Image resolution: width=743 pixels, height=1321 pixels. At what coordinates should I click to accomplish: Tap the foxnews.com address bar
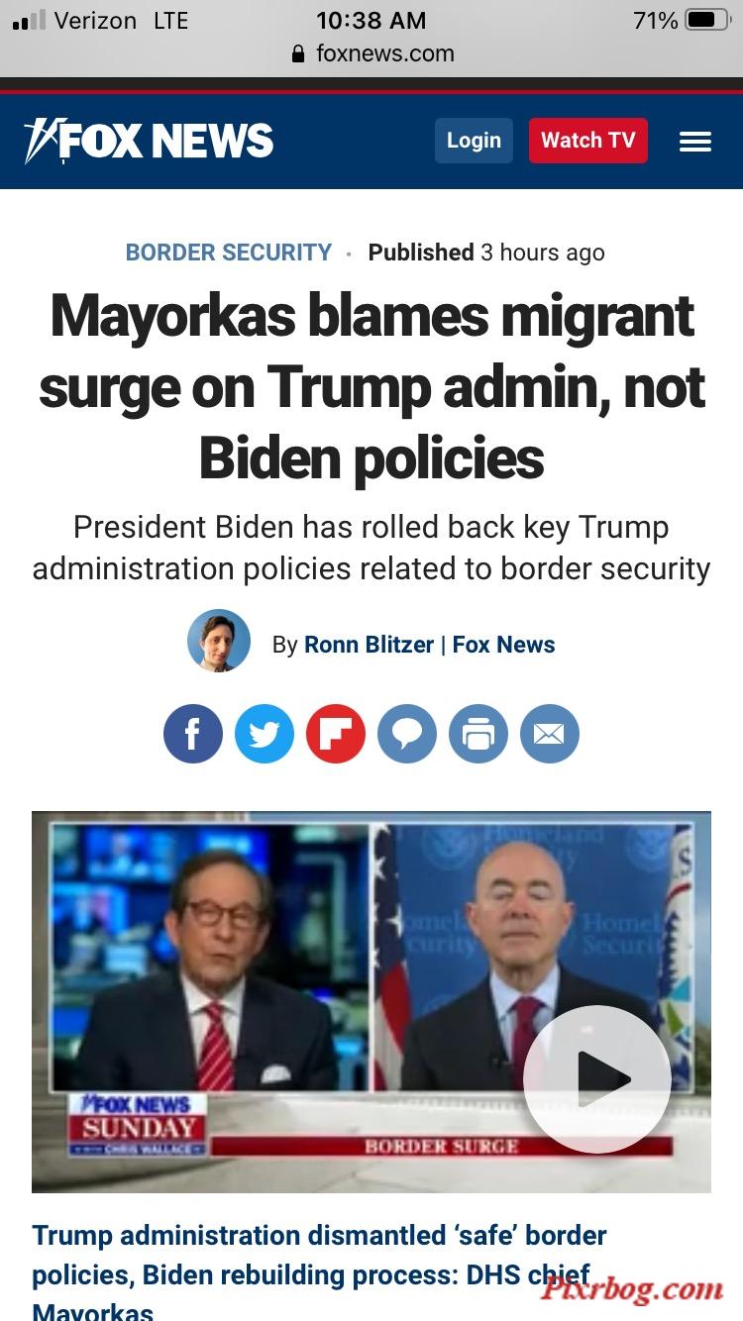[372, 53]
